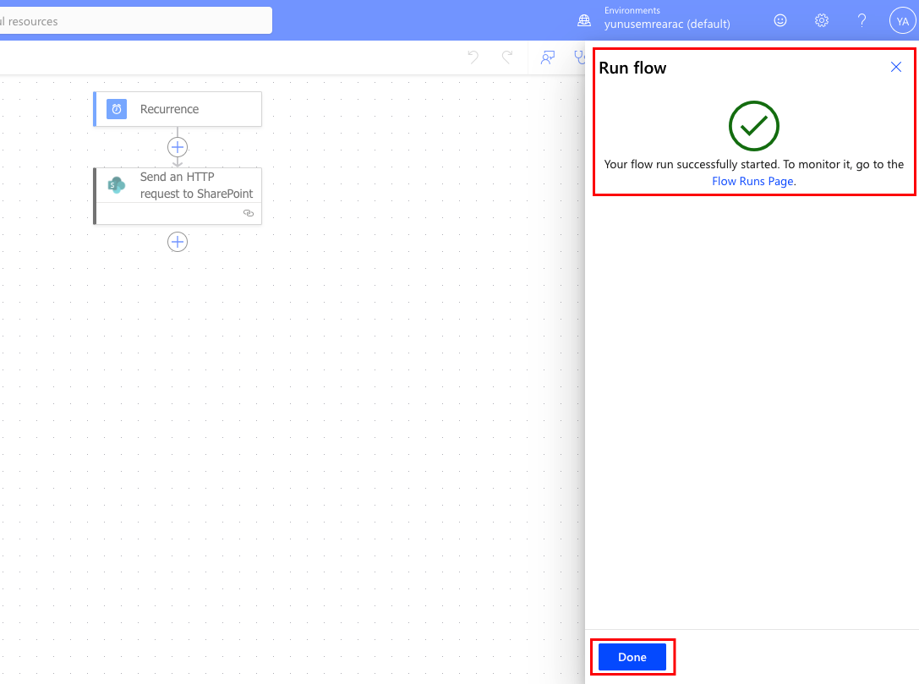Insert a step between Recurrence and SharePoint

178,147
